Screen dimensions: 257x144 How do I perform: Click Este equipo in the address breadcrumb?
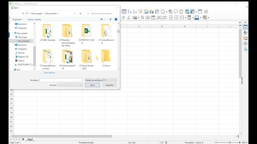click(x=37, y=13)
